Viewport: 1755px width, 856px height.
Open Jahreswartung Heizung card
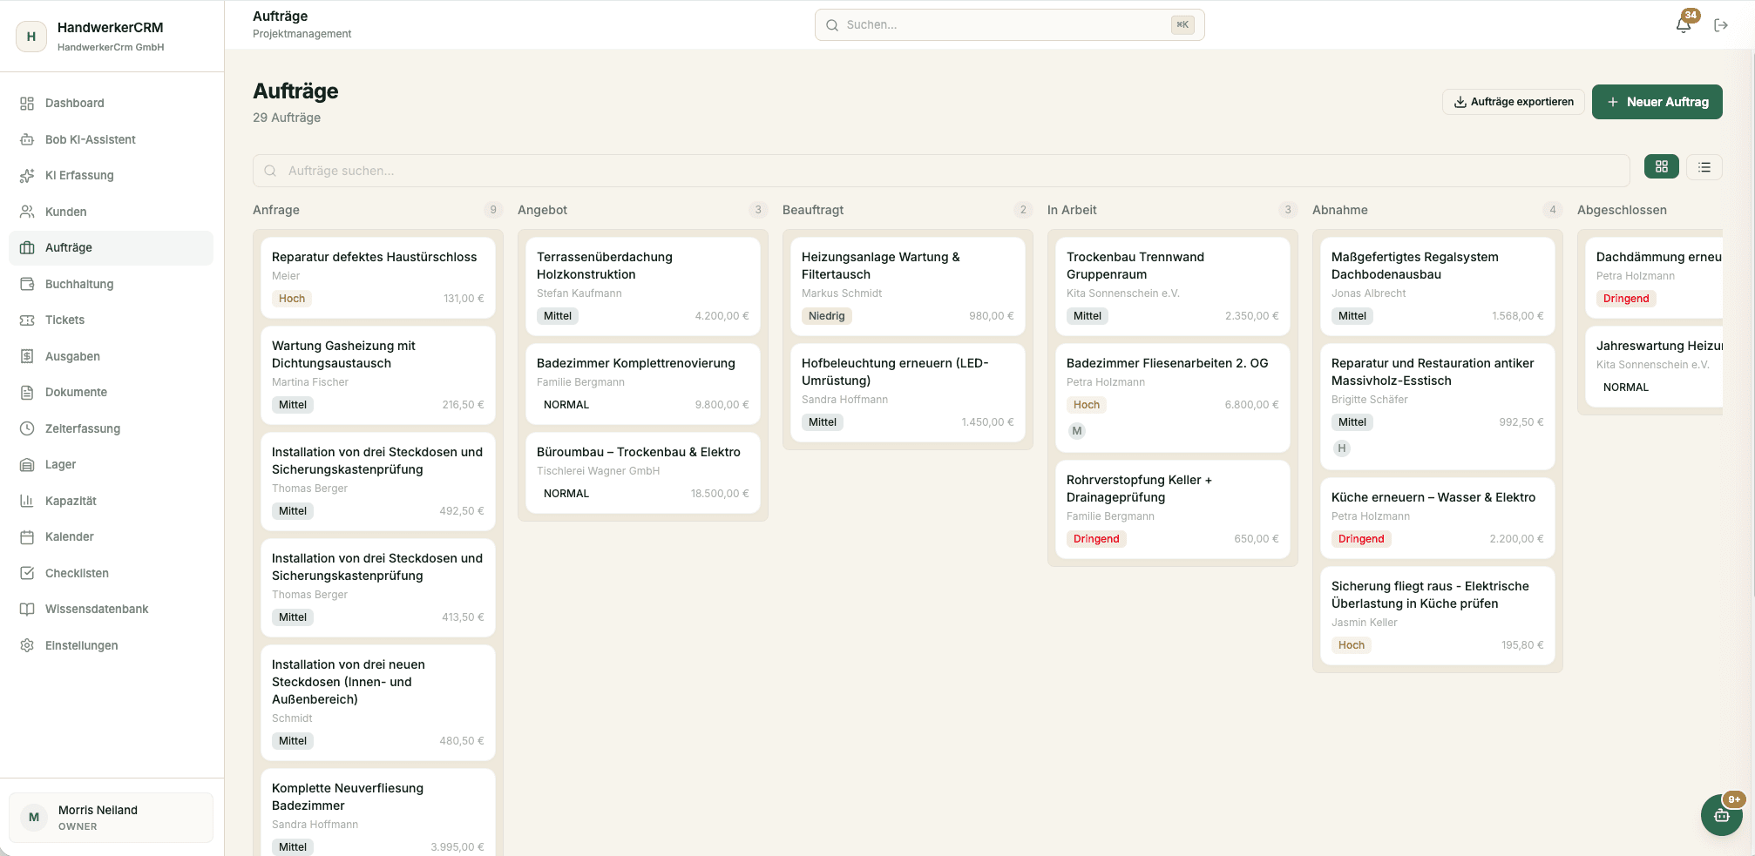1654,367
